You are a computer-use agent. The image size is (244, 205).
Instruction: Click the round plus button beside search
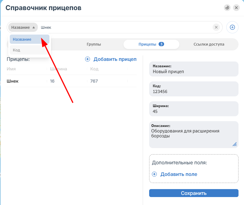click(x=232, y=27)
